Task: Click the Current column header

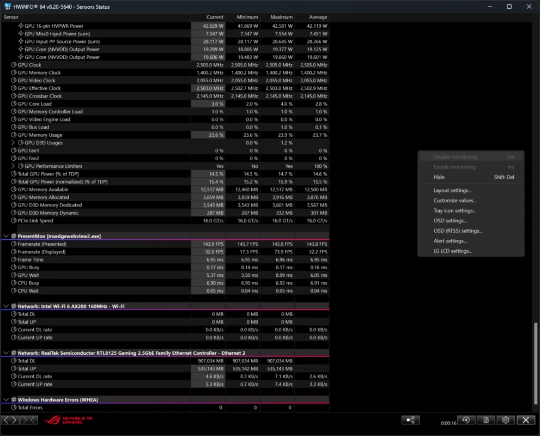Action: pos(208,17)
